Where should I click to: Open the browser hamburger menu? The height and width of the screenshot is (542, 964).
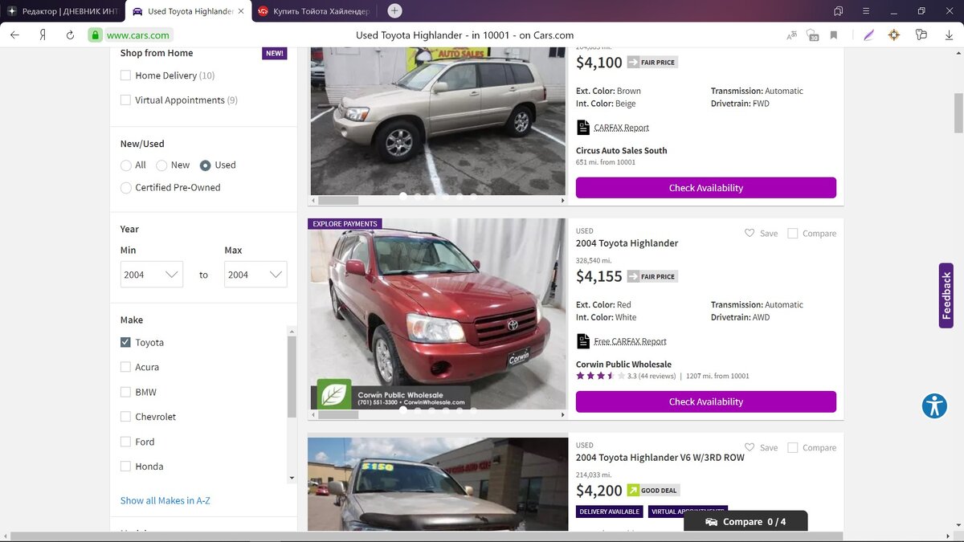tap(865, 11)
